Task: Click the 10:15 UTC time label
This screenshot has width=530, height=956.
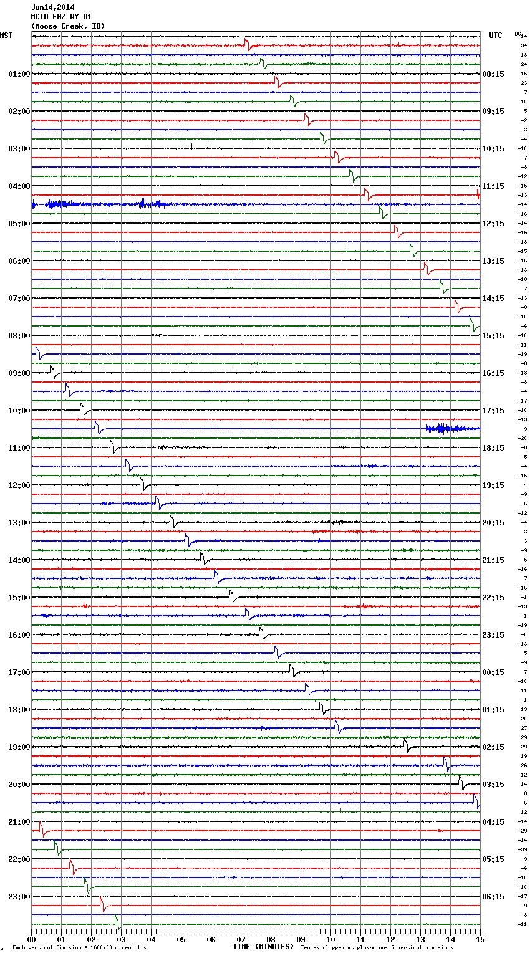Action: point(493,149)
